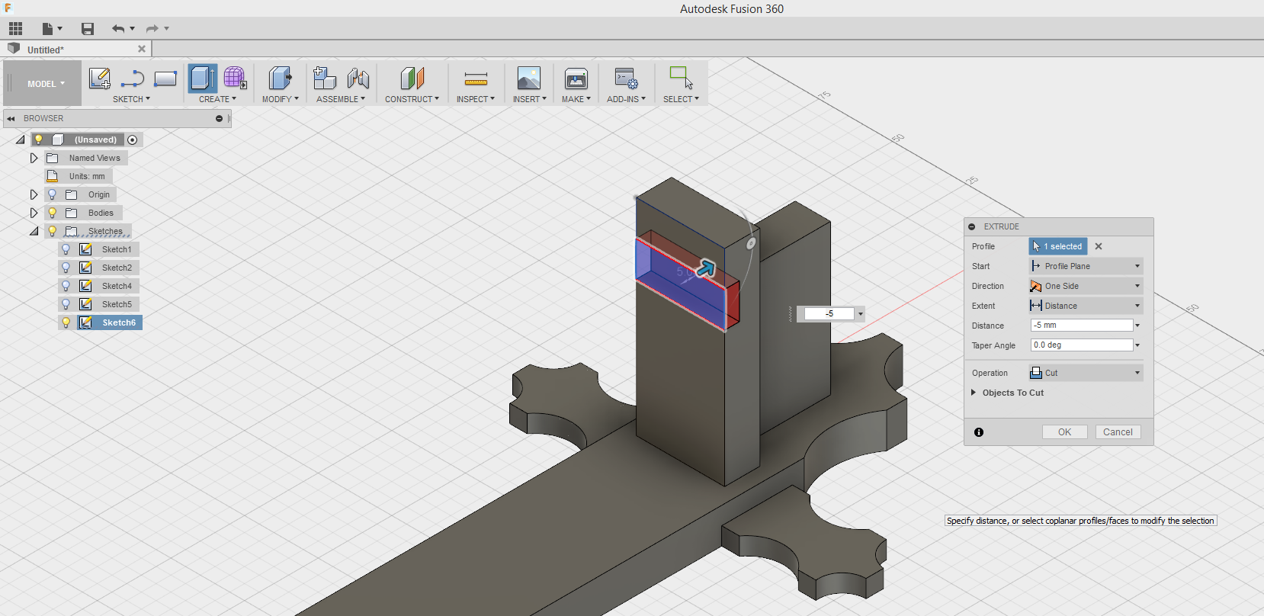Click the on-canvas -5 distance field

tap(829, 313)
